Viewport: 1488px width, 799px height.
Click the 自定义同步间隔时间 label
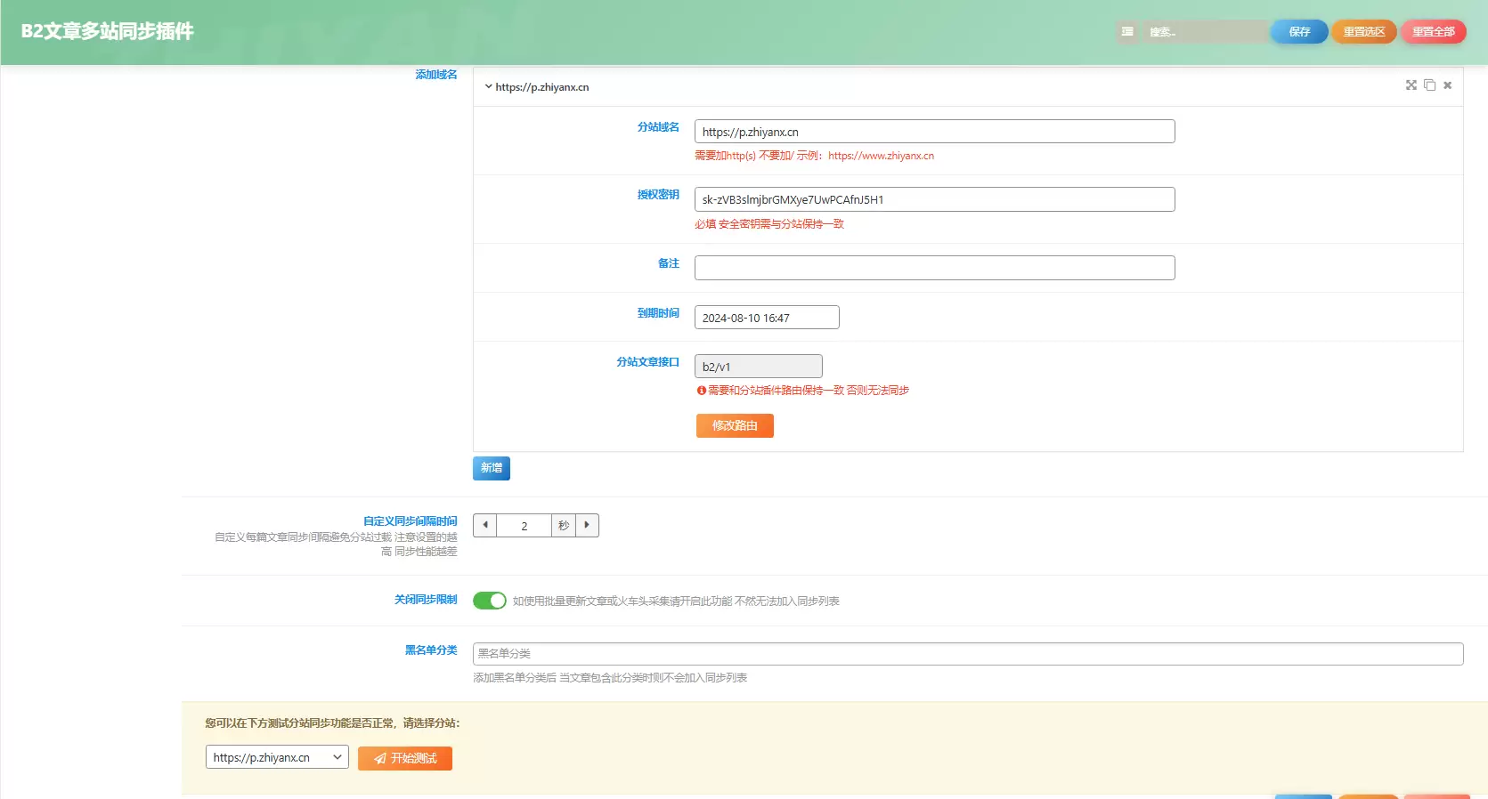coord(410,521)
